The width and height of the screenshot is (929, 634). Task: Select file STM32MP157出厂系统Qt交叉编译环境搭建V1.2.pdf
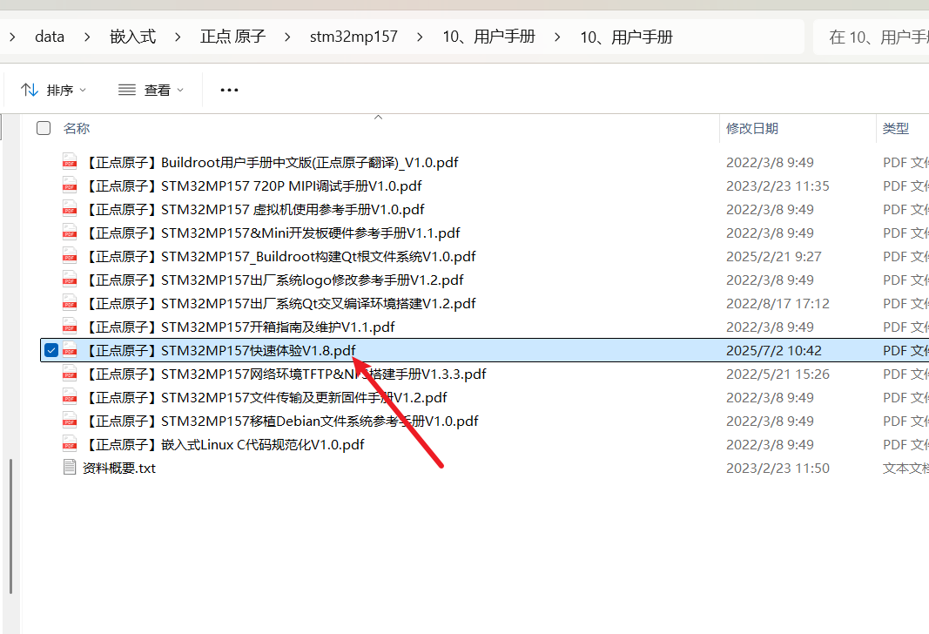click(x=279, y=303)
